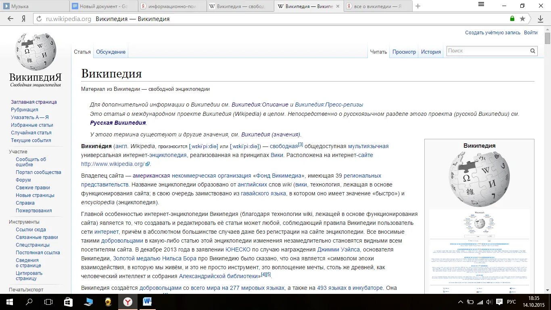Image resolution: width=551 pixels, height=310 pixels.
Task: Open the action center notifications icon
Action: pos(499,302)
